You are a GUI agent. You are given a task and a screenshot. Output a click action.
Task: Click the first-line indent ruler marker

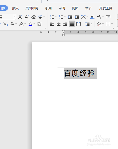[63, 31]
